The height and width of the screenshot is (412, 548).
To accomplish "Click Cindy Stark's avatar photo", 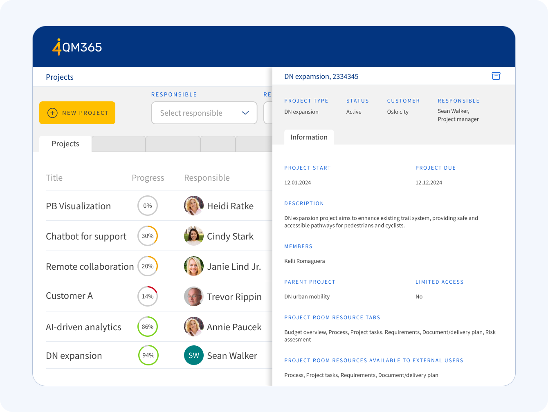I will pyautogui.click(x=193, y=236).
